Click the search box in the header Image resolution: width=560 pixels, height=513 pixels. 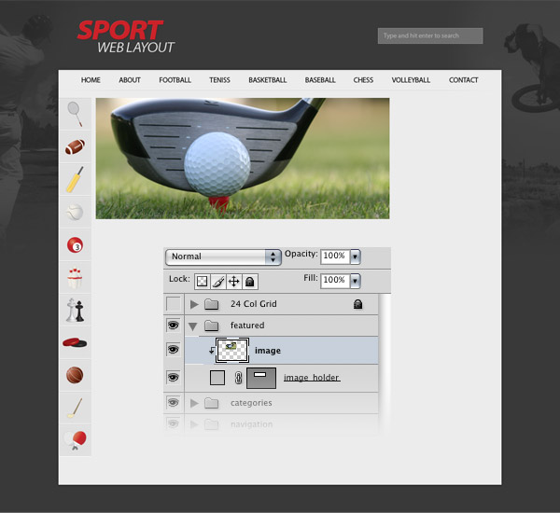tap(430, 35)
